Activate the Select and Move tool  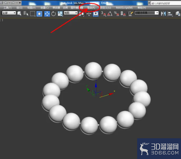click(x=47, y=14)
